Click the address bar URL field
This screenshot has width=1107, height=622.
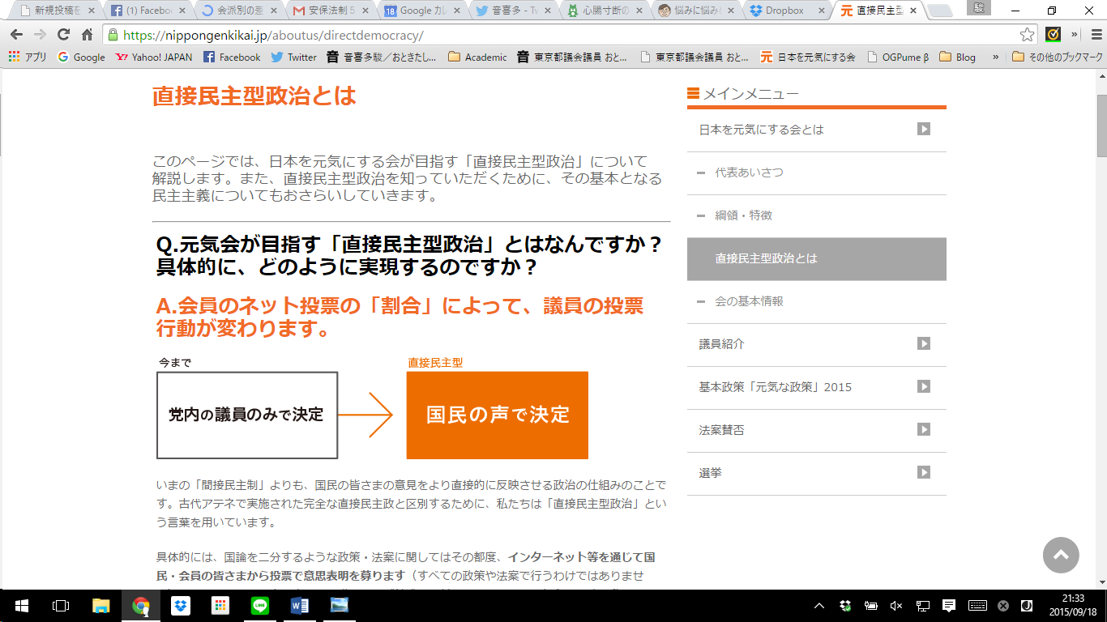pyautogui.click(x=567, y=36)
